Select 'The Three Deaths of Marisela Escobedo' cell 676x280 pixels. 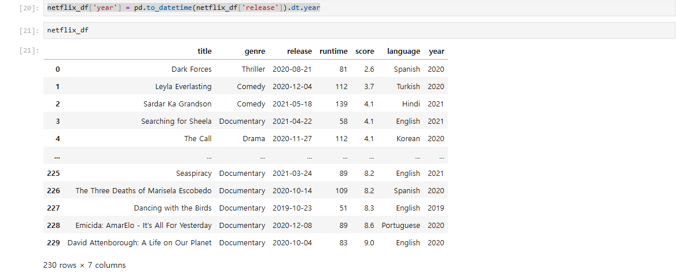[144, 190]
